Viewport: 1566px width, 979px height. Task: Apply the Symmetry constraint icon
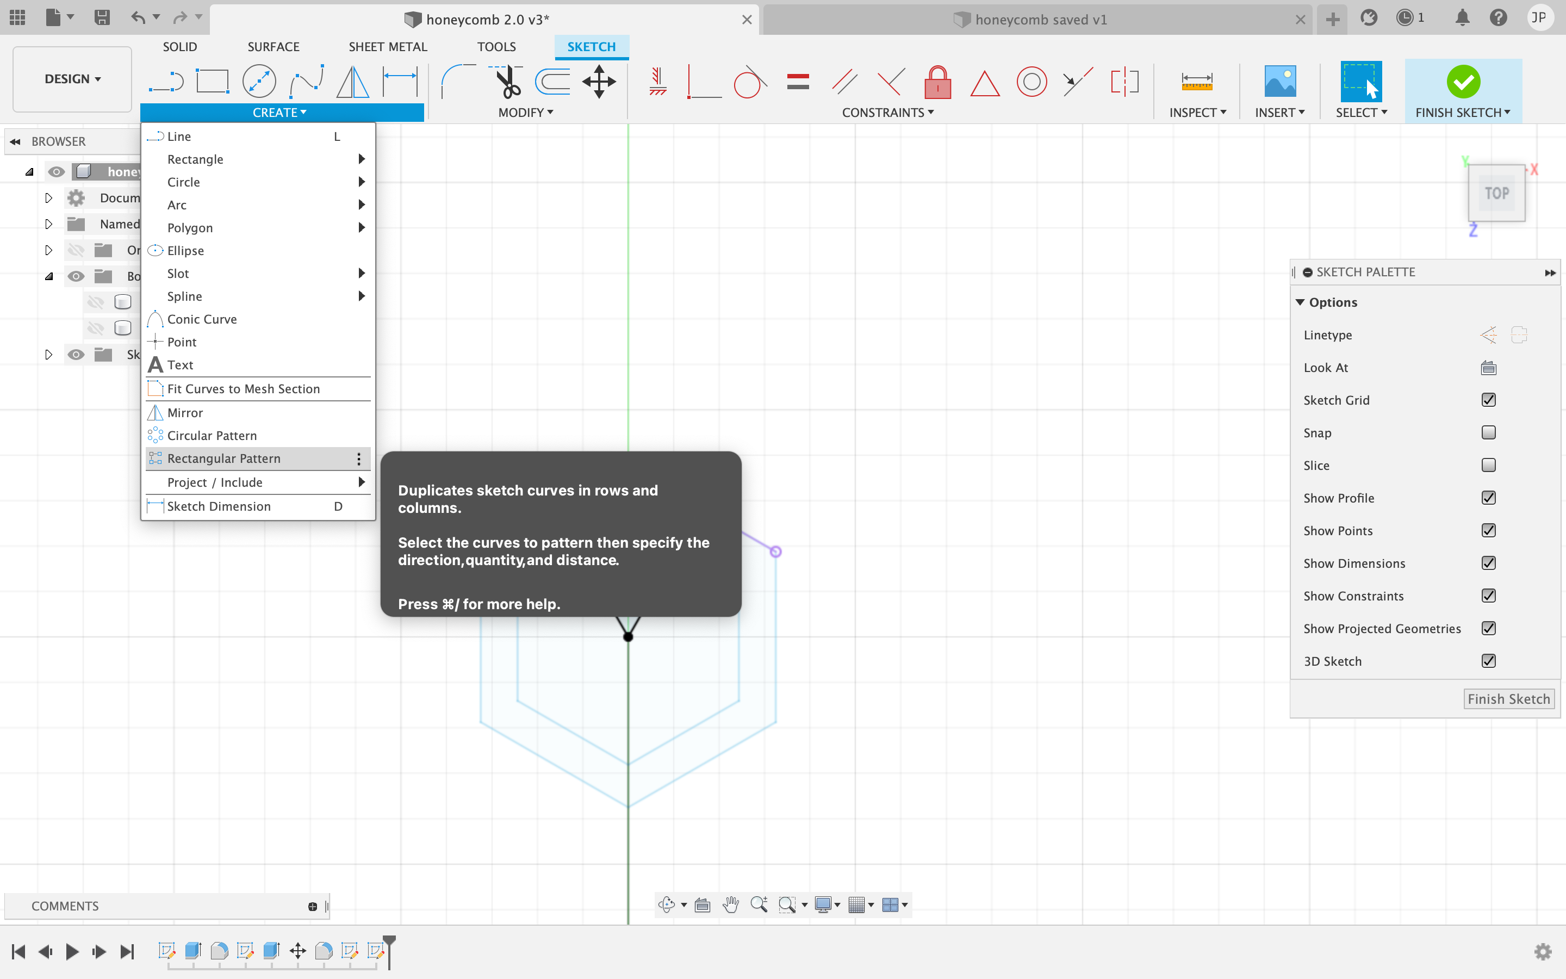point(1124,82)
